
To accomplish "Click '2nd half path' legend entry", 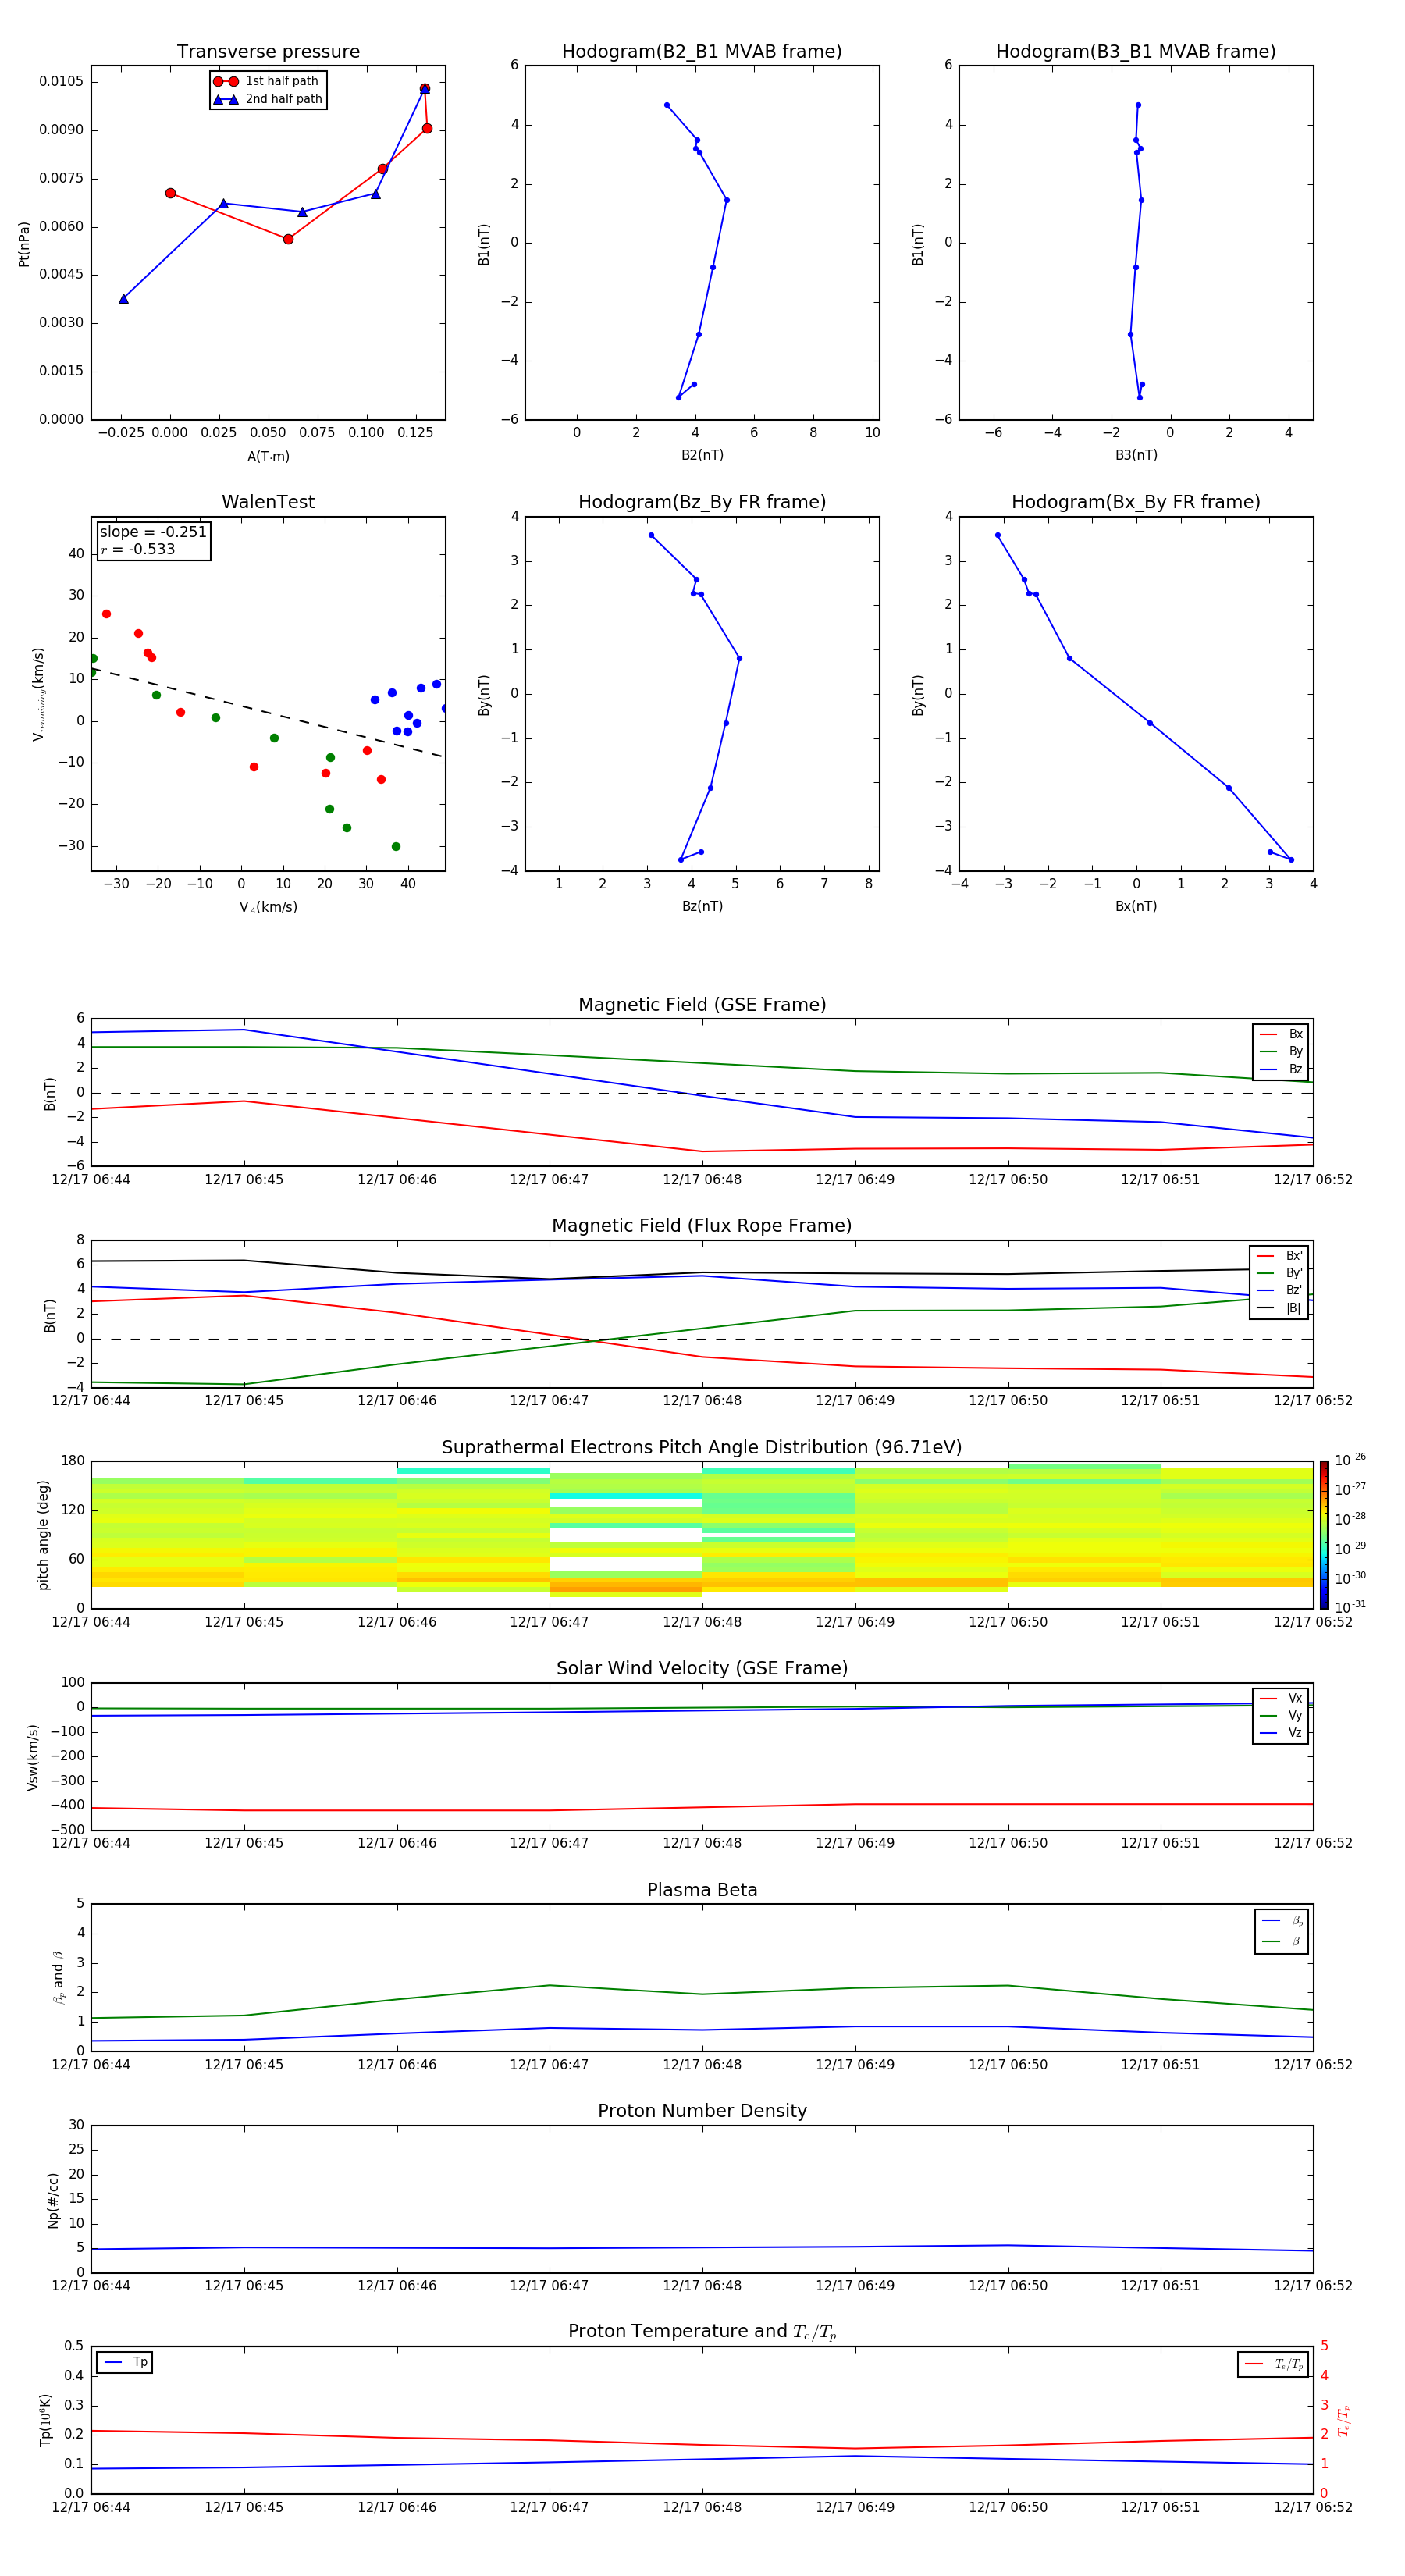I will pyautogui.click(x=268, y=99).
